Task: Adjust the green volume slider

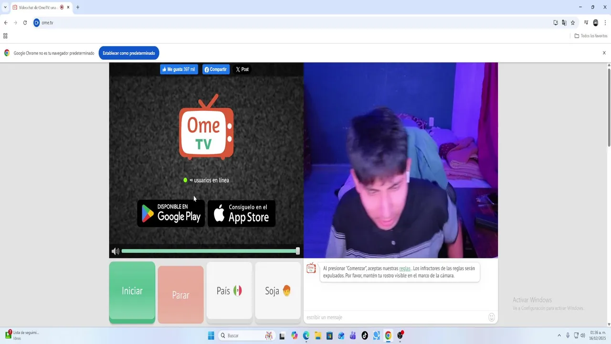Action: pyautogui.click(x=210, y=251)
